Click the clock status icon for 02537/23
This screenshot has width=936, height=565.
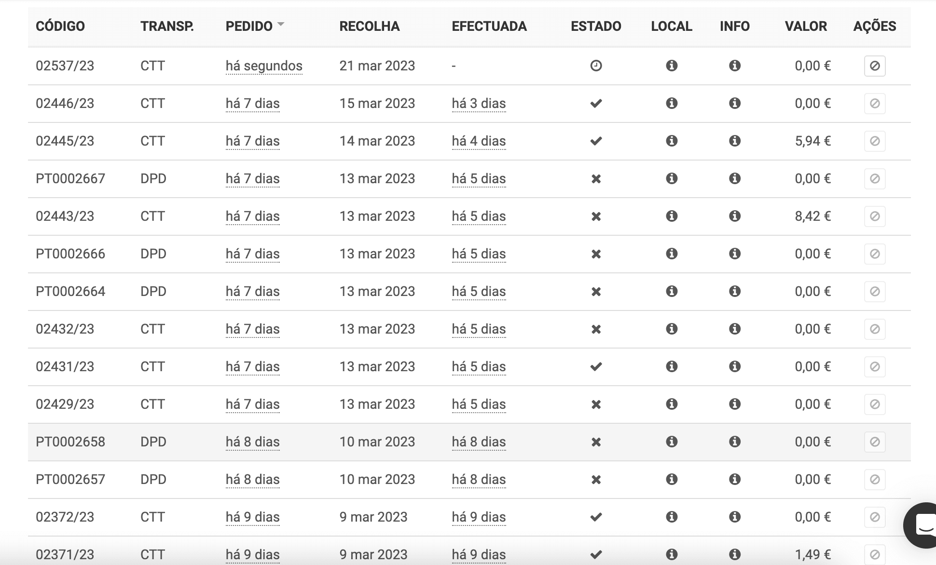pyautogui.click(x=596, y=66)
